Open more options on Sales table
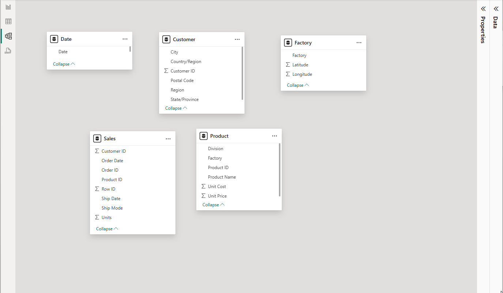Viewport: 503px width, 293px height. coord(168,139)
